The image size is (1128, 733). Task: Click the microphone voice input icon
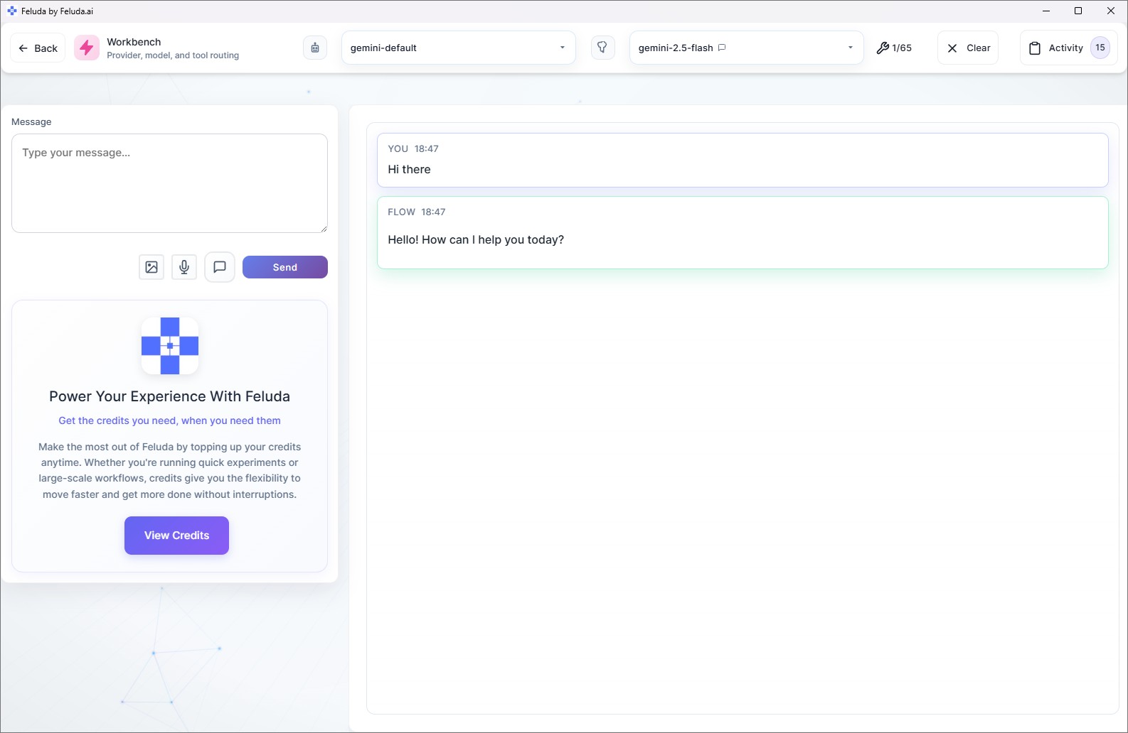click(184, 267)
